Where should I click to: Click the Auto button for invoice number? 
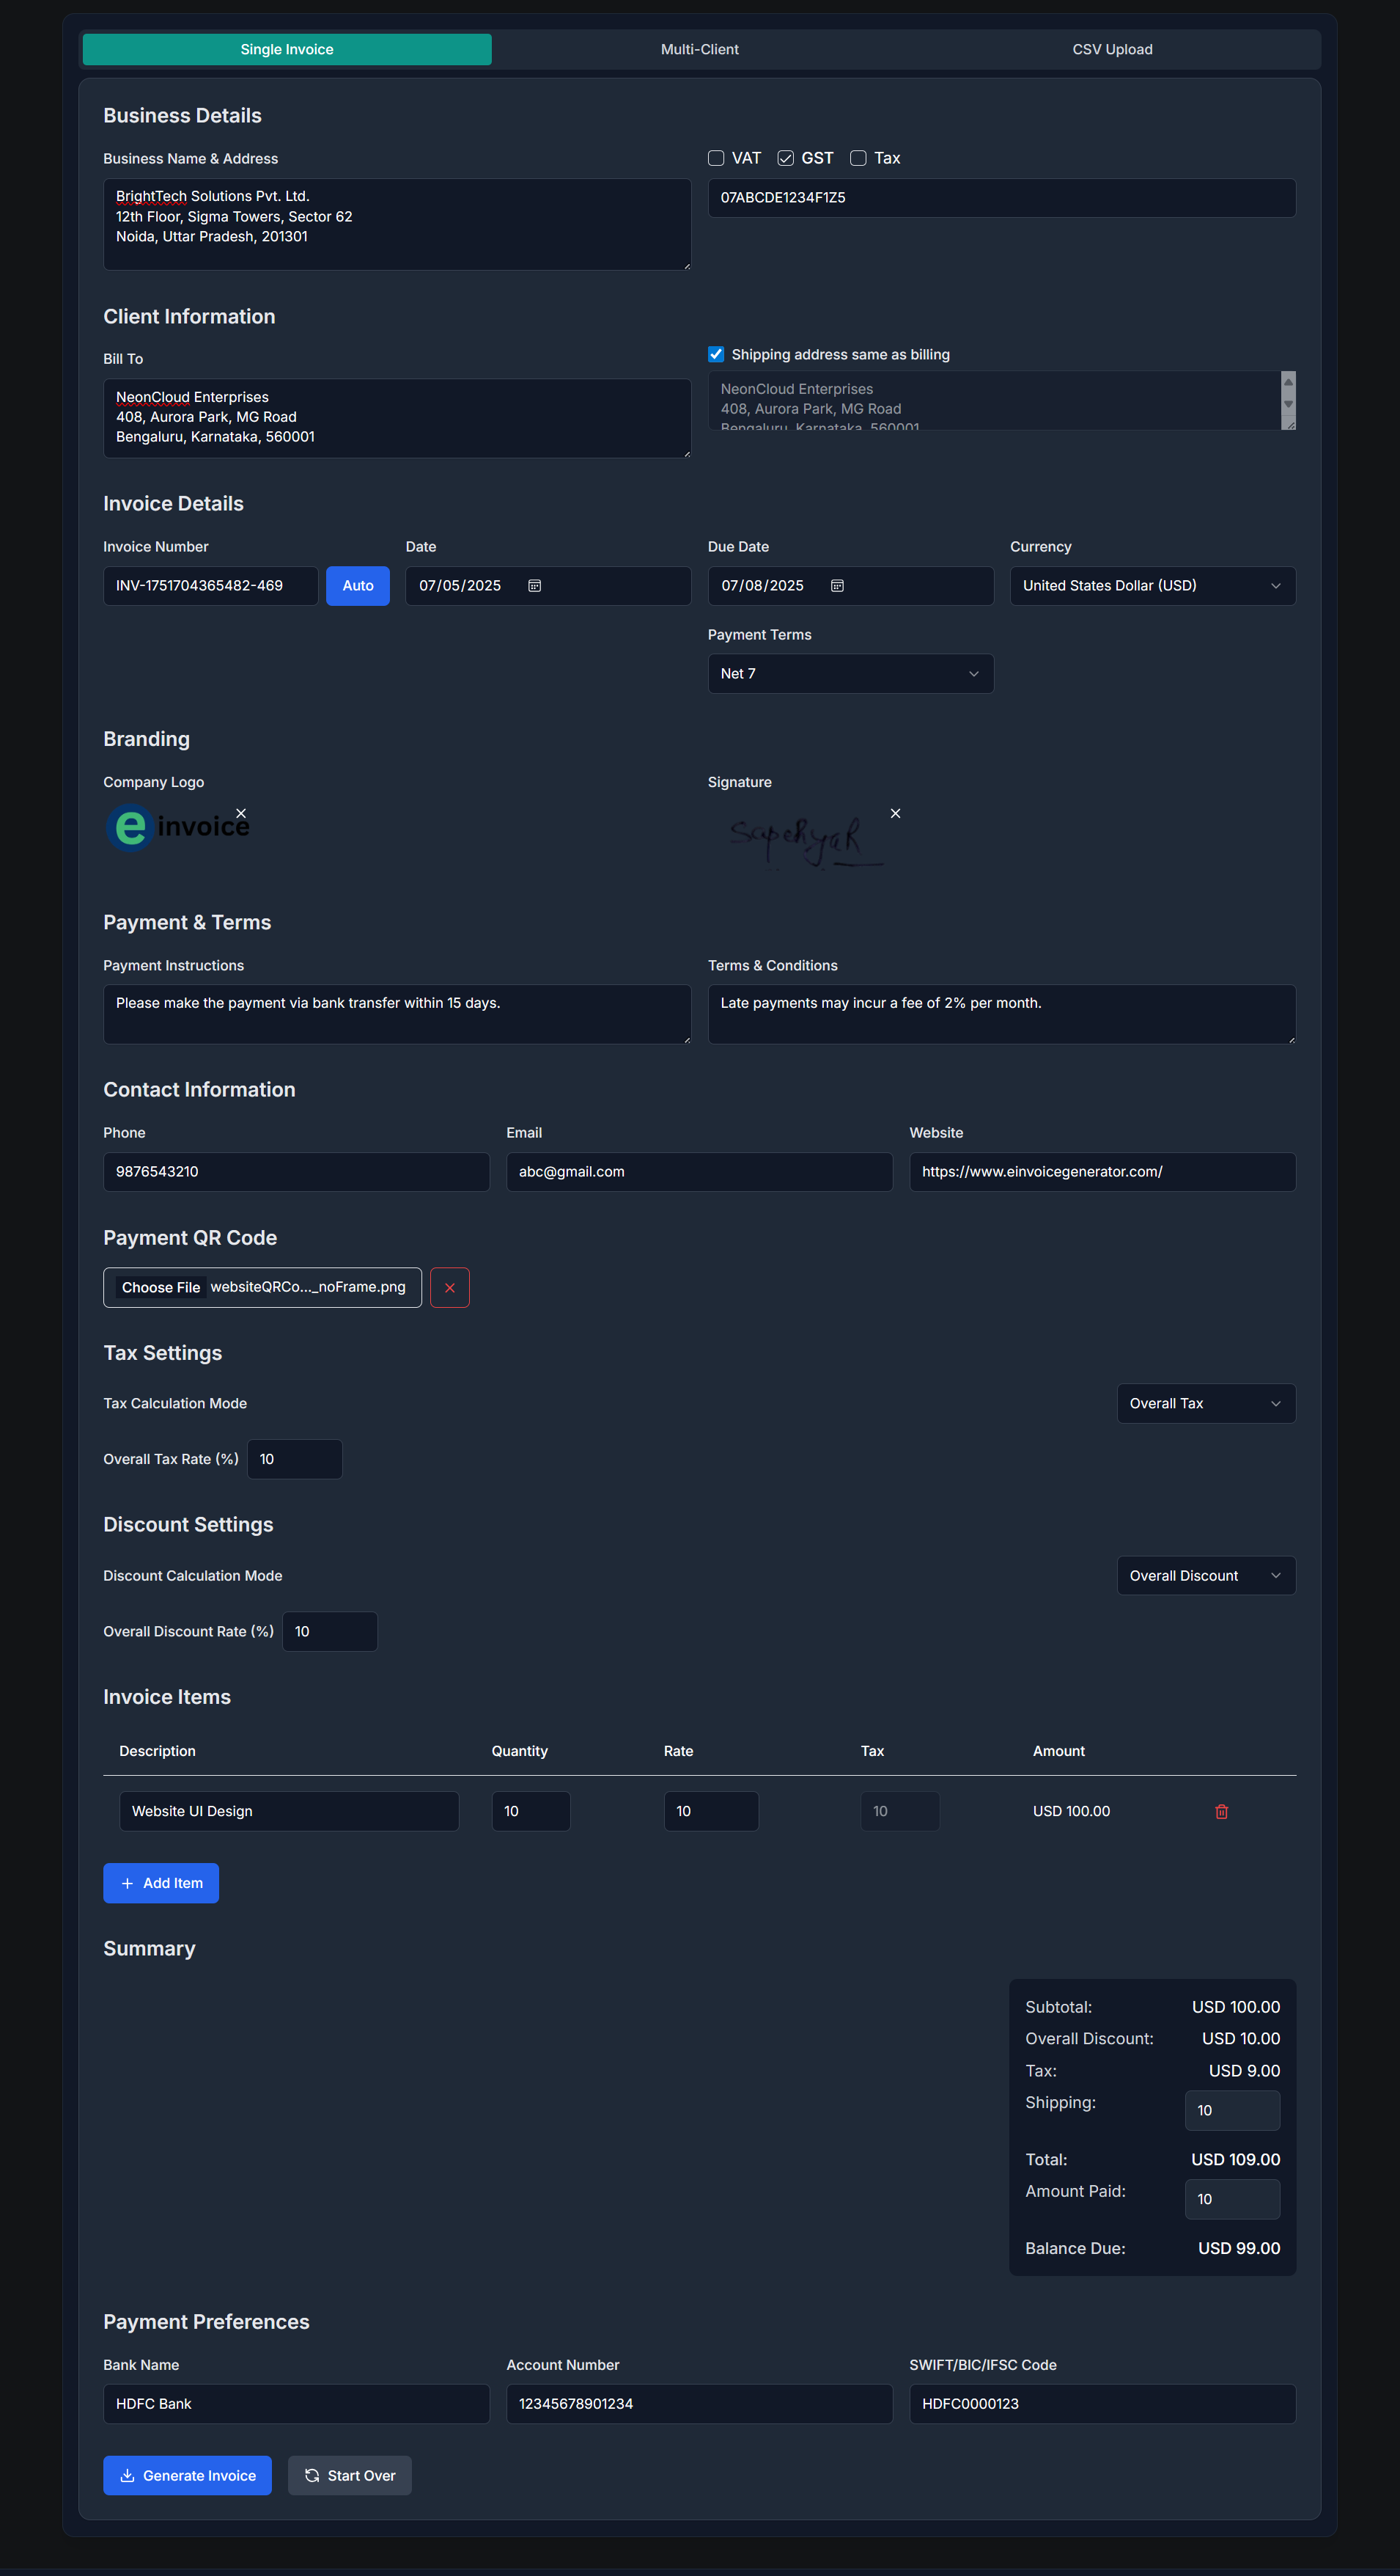(357, 585)
